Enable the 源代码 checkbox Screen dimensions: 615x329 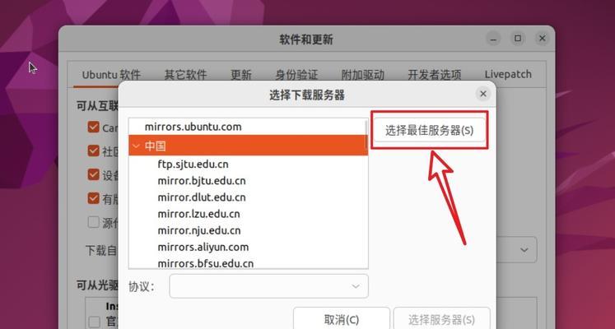93,222
